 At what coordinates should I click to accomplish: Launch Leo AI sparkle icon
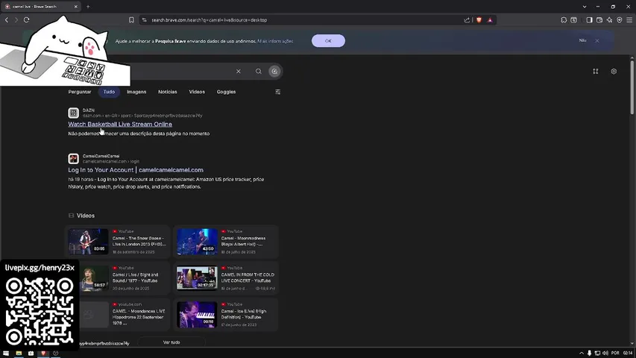[609, 20]
